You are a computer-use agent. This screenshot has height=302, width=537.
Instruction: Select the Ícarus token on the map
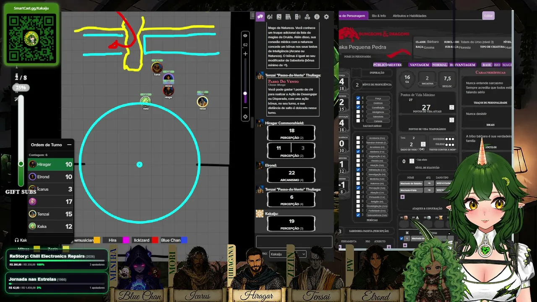point(157,67)
